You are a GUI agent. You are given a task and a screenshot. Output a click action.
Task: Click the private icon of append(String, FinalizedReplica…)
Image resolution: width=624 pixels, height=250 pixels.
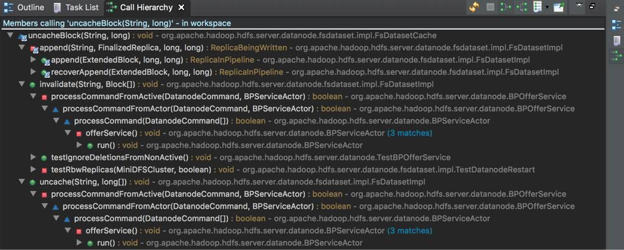[34, 49]
